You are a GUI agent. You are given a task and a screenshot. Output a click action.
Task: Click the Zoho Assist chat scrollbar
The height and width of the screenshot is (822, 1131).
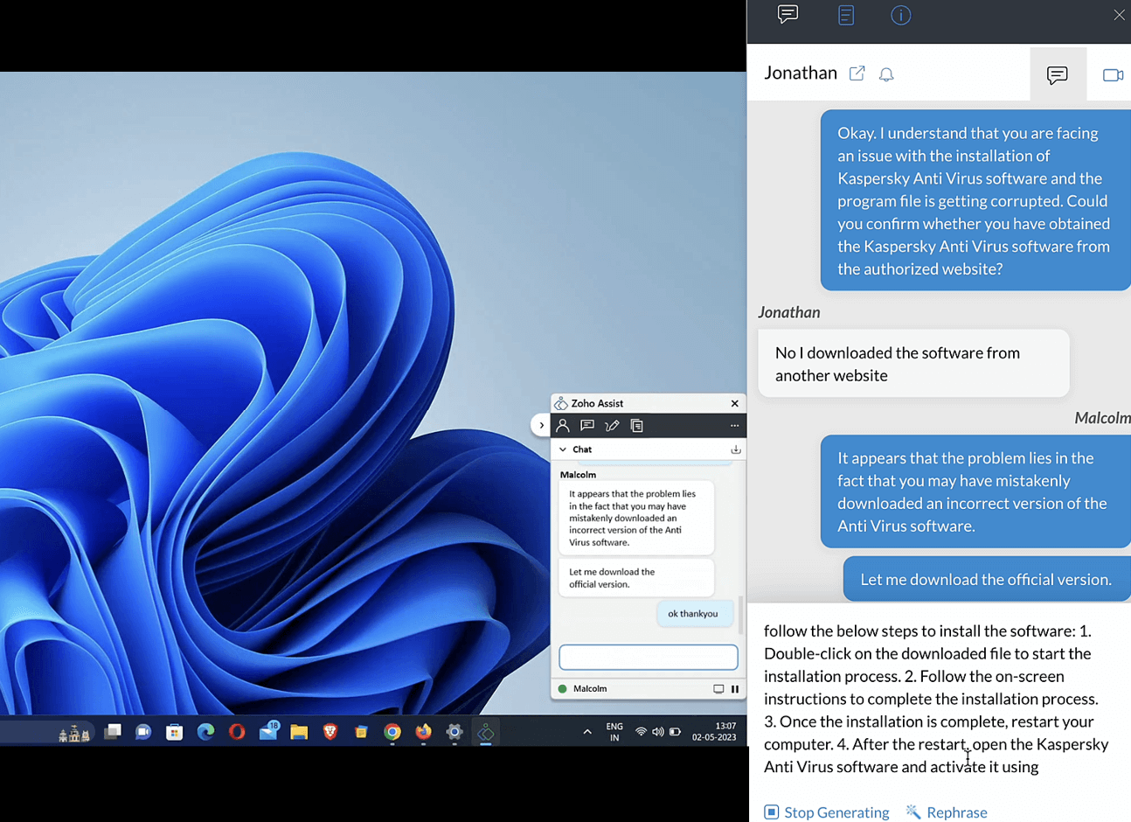click(741, 615)
